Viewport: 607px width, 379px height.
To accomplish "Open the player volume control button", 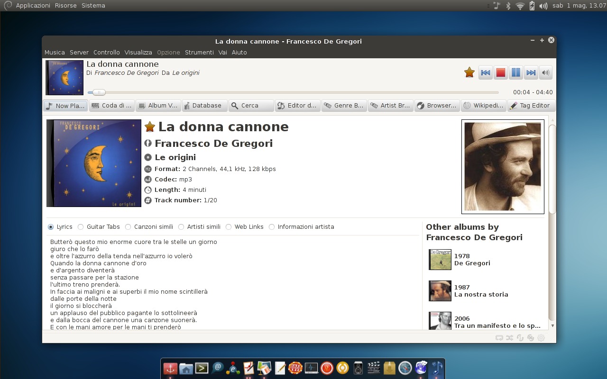I will tap(546, 72).
